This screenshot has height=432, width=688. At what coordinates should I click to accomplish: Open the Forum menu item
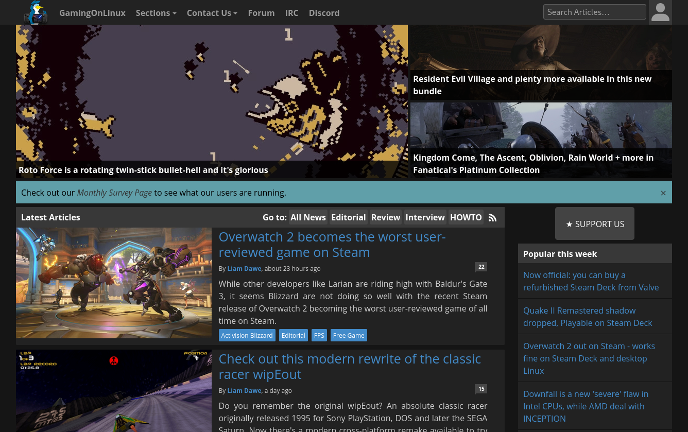coord(261,13)
